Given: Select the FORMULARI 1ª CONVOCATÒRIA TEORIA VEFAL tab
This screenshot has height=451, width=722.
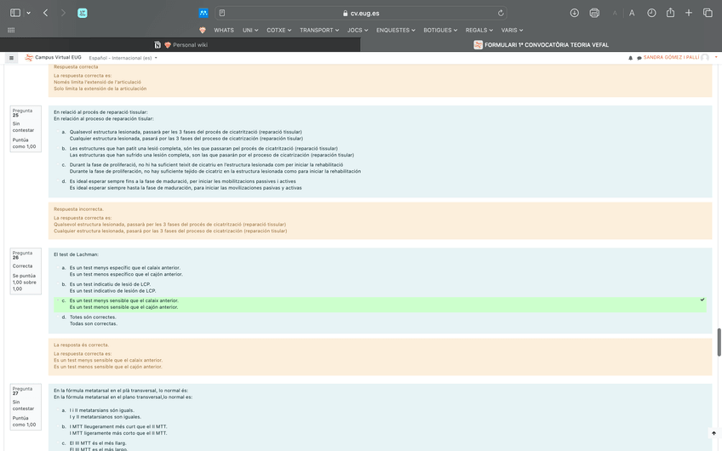Looking at the screenshot, I should click(x=540, y=44).
